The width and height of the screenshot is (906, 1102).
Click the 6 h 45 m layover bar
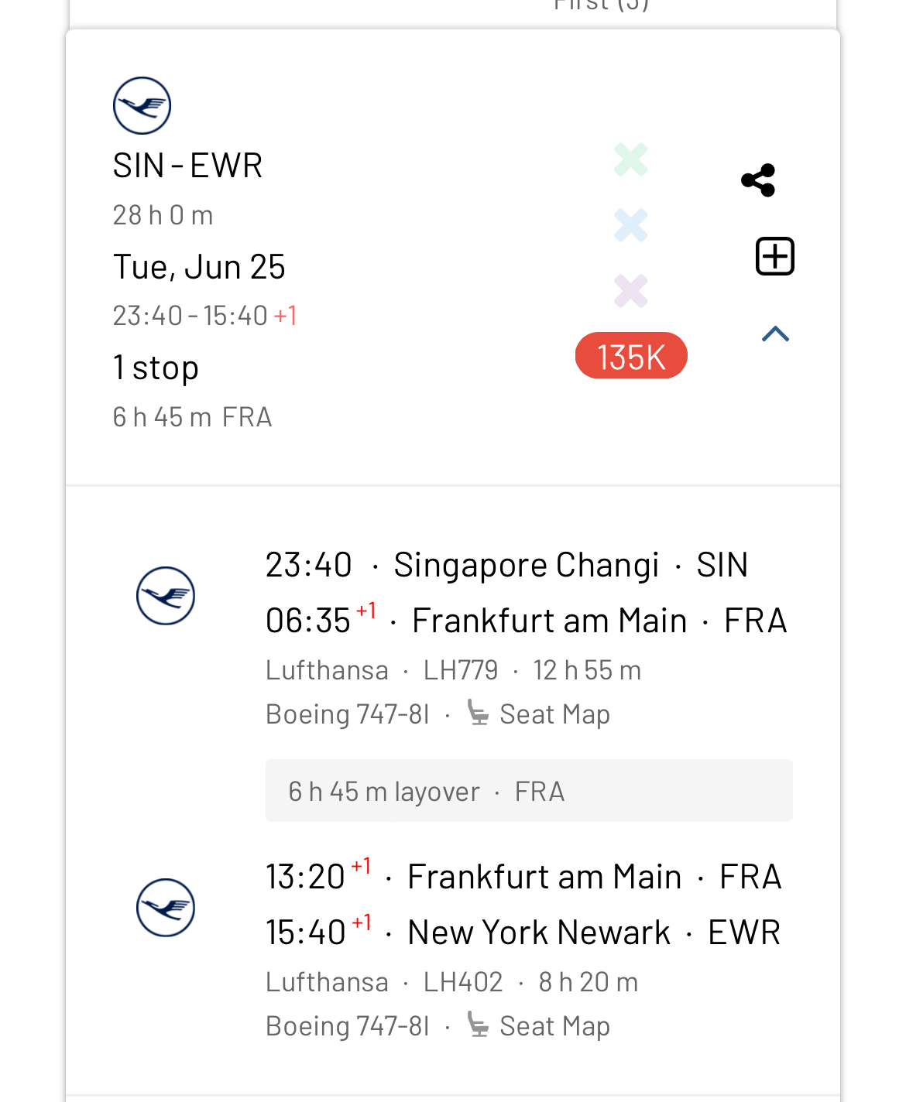tap(529, 791)
